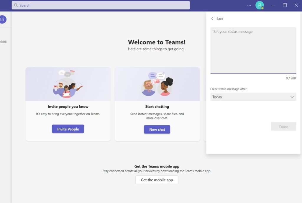Start a conversation with New chat
The width and height of the screenshot is (302, 203).
click(157, 129)
